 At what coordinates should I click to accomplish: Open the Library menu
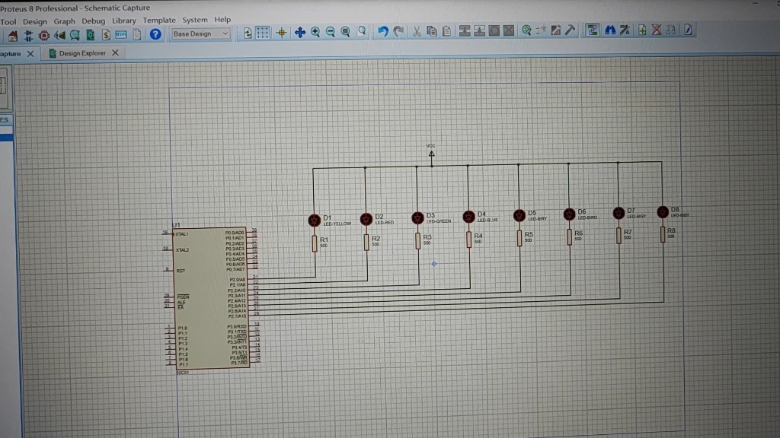124,21
